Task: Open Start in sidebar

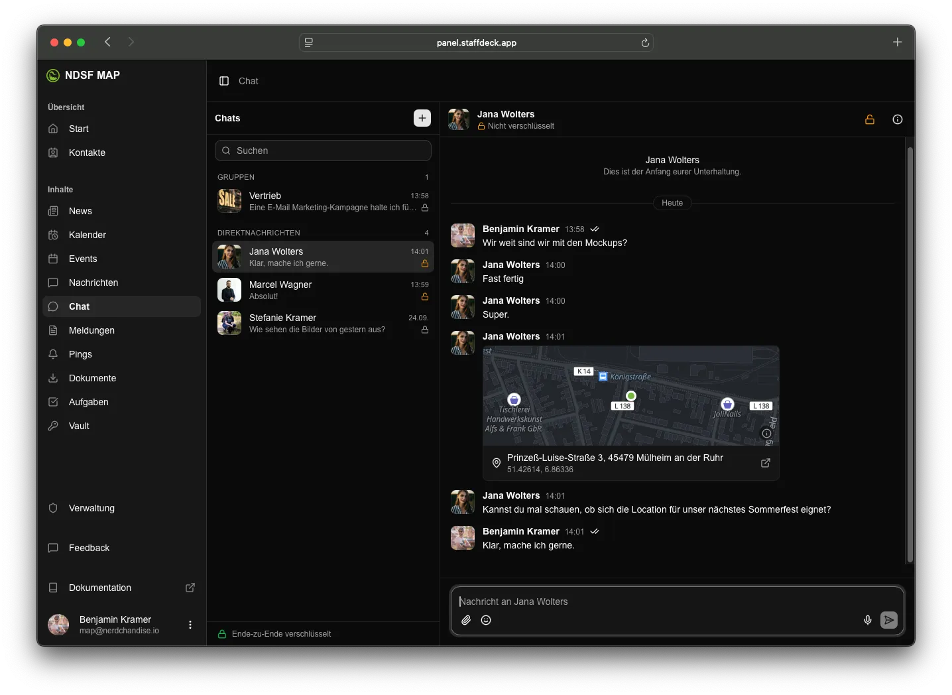Action: 122,129
